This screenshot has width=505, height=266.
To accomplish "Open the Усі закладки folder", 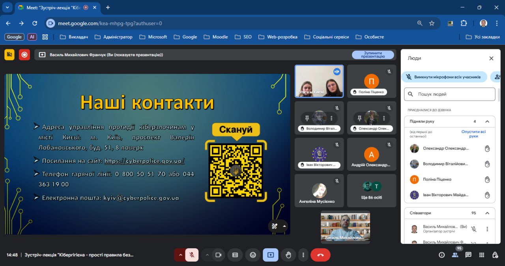I will point(483,37).
